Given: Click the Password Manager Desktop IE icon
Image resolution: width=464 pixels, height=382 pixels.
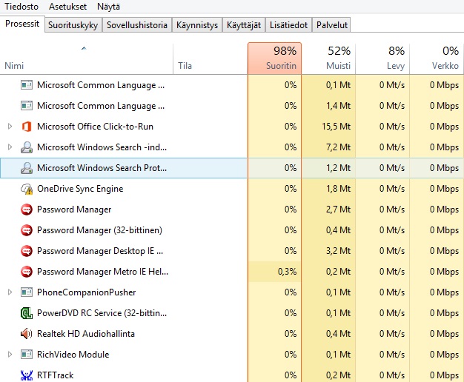Looking at the screenshot, I should coord(27,251).
